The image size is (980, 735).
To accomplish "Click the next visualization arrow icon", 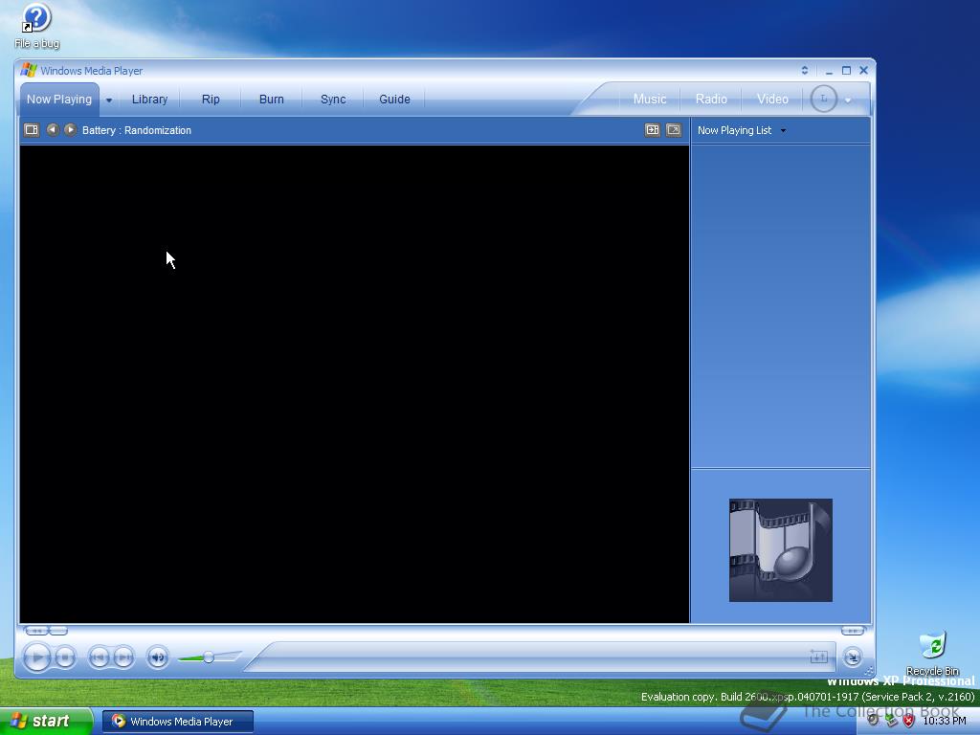I will click(70, 129).
